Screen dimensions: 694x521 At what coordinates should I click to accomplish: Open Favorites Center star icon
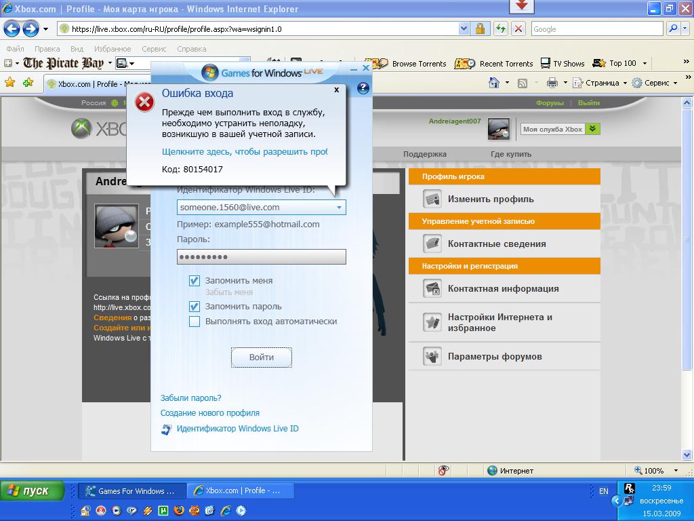click(x=9, y=83)
